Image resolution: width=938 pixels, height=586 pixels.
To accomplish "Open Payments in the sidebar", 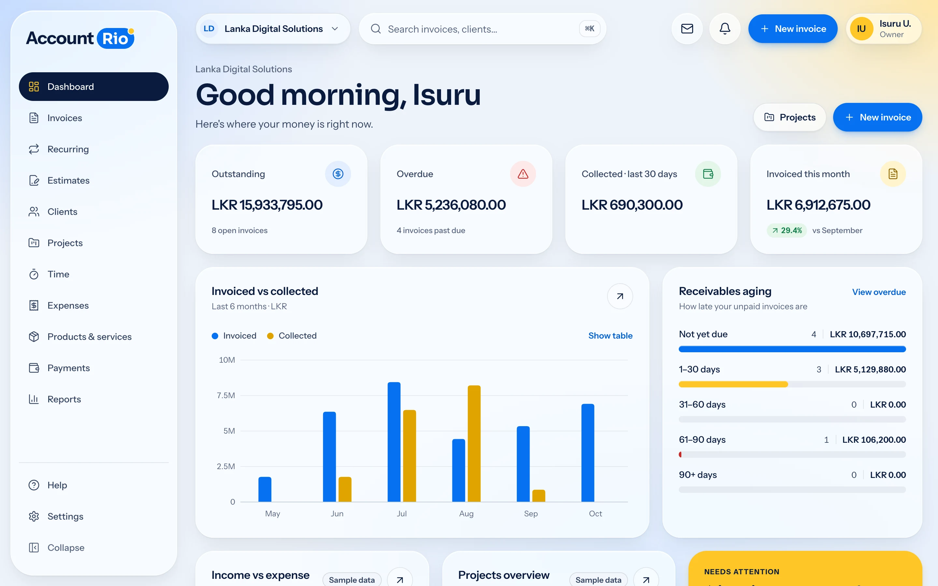I will (x=94, y=368).
